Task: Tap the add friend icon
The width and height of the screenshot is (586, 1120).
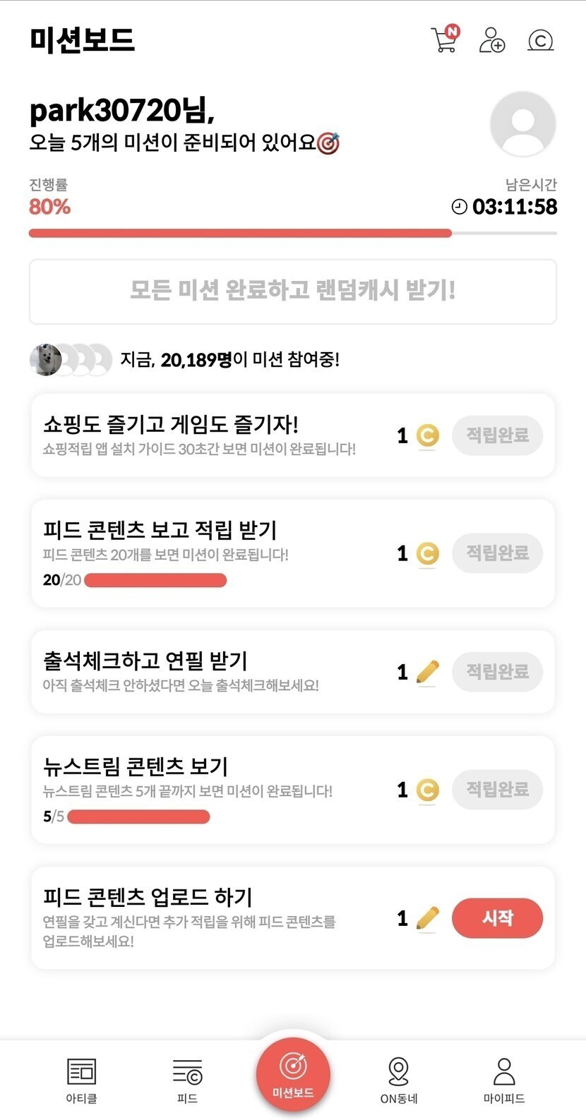Action: pos(491,40)
